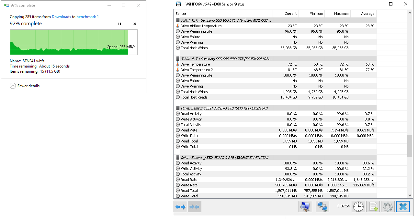This screenshot has width=418, height=219.
Task: Click the Maximum column header
Action: tap(337, 14)
